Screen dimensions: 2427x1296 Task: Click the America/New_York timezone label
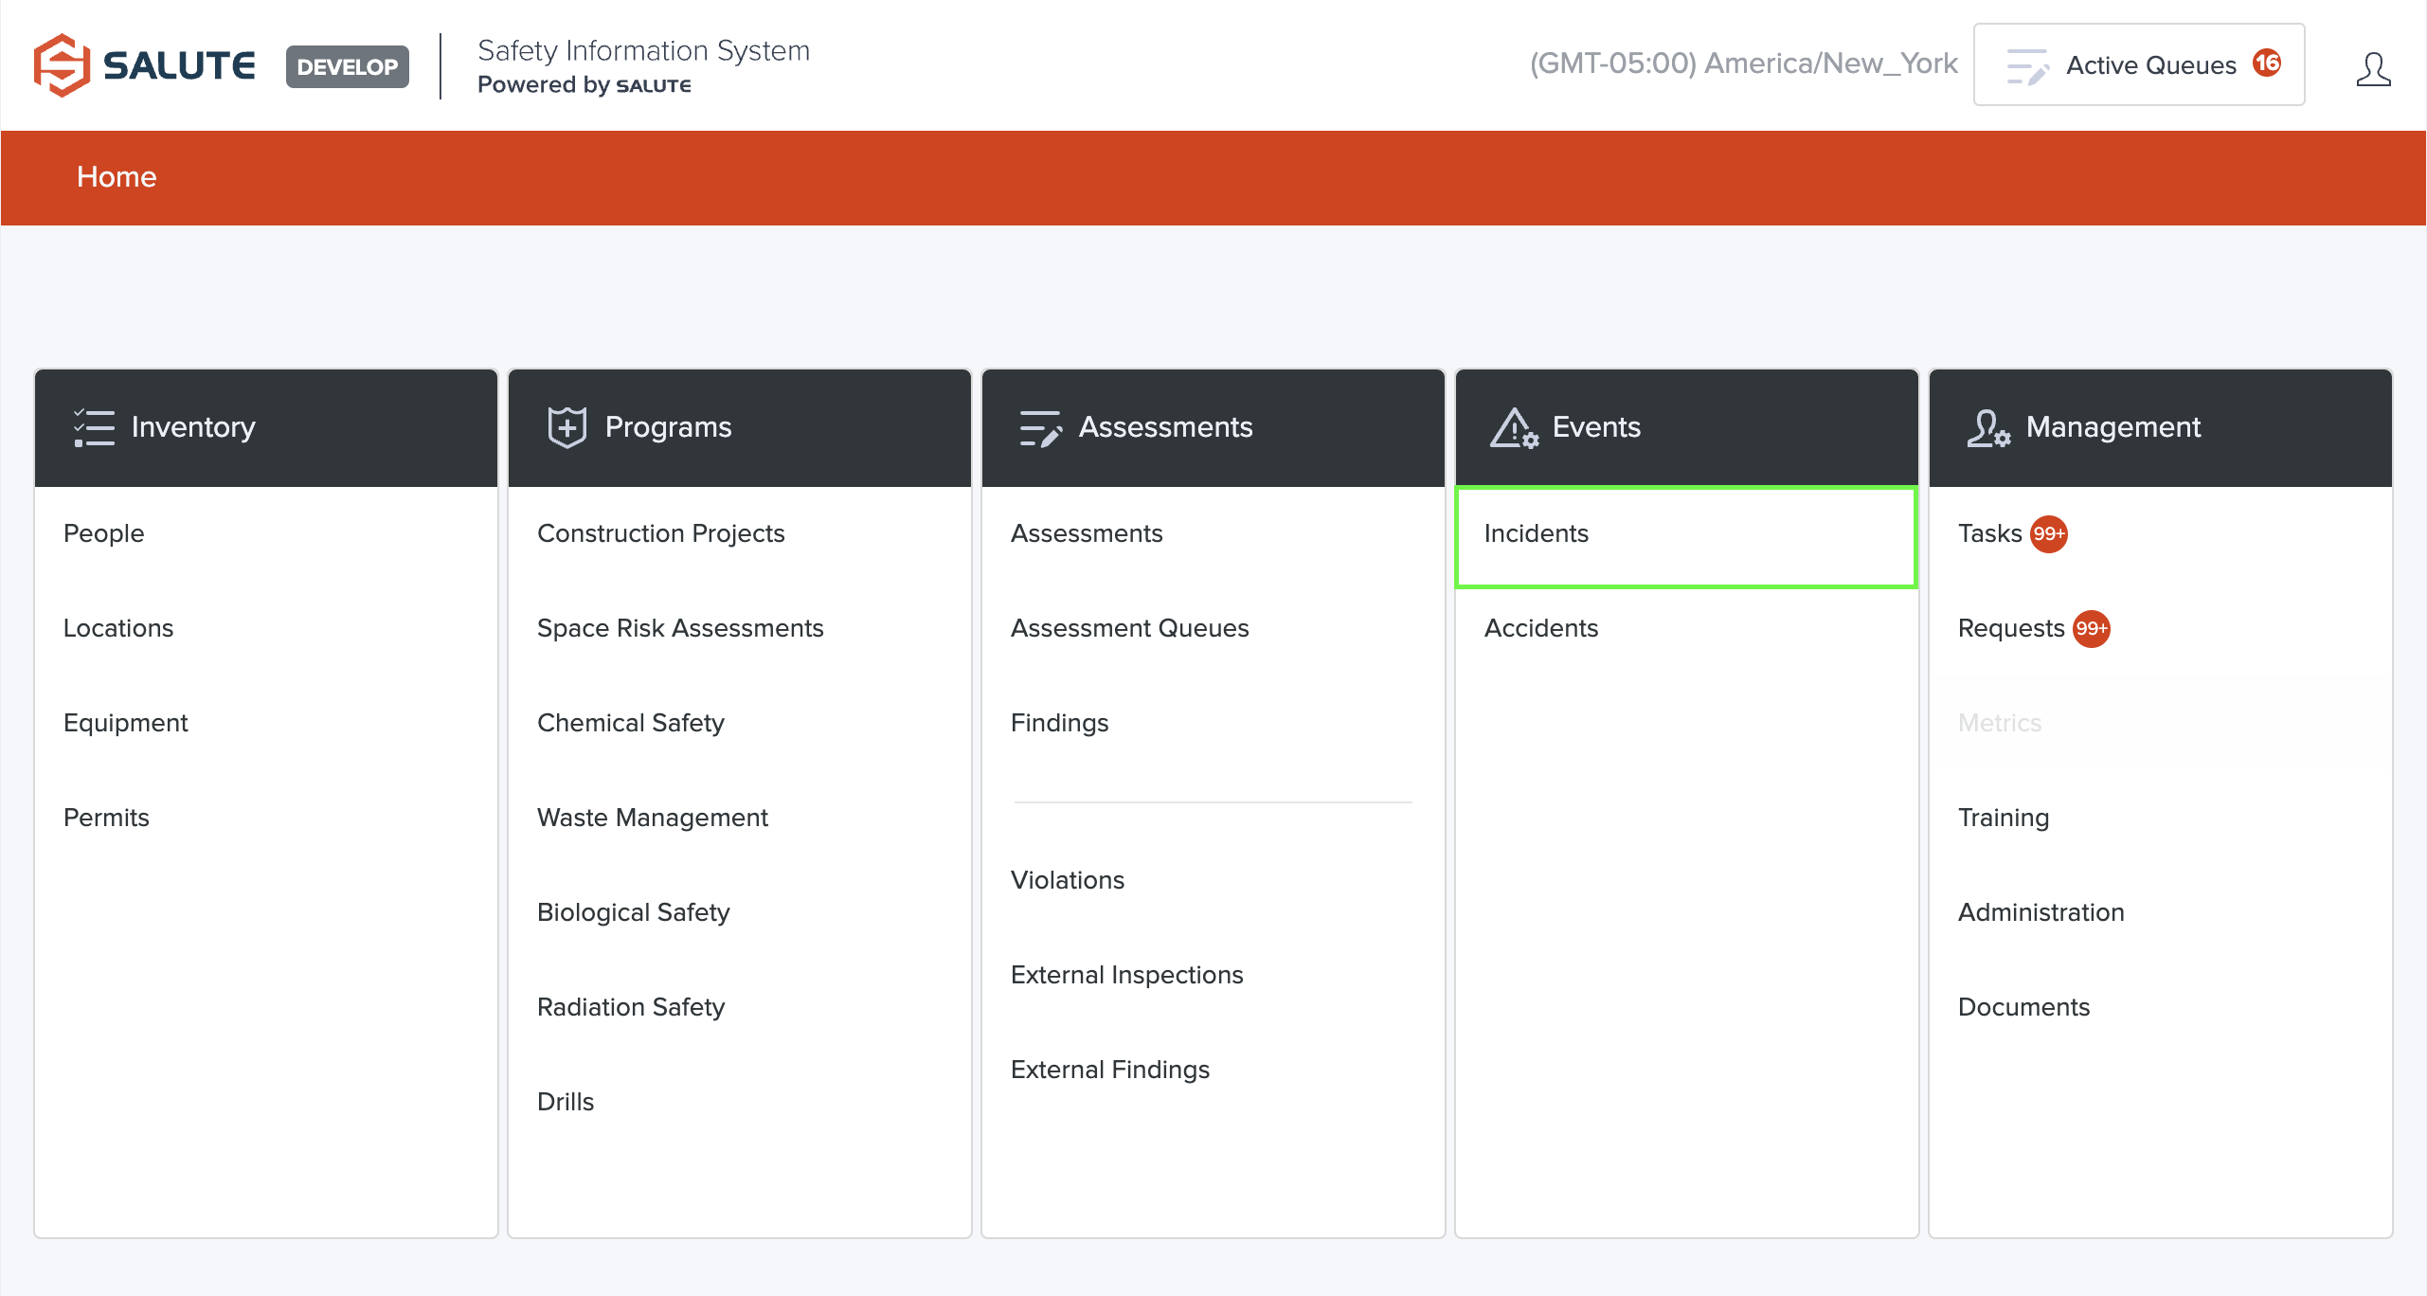1743,63
